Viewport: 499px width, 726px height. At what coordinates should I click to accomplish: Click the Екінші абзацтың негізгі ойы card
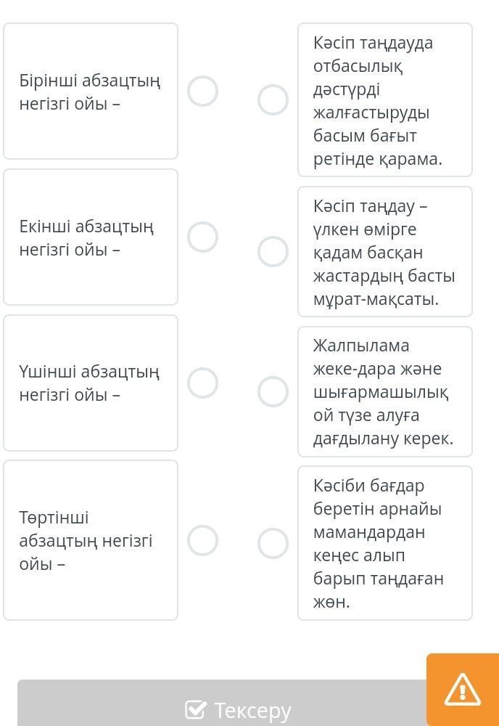tap(91, 237)
